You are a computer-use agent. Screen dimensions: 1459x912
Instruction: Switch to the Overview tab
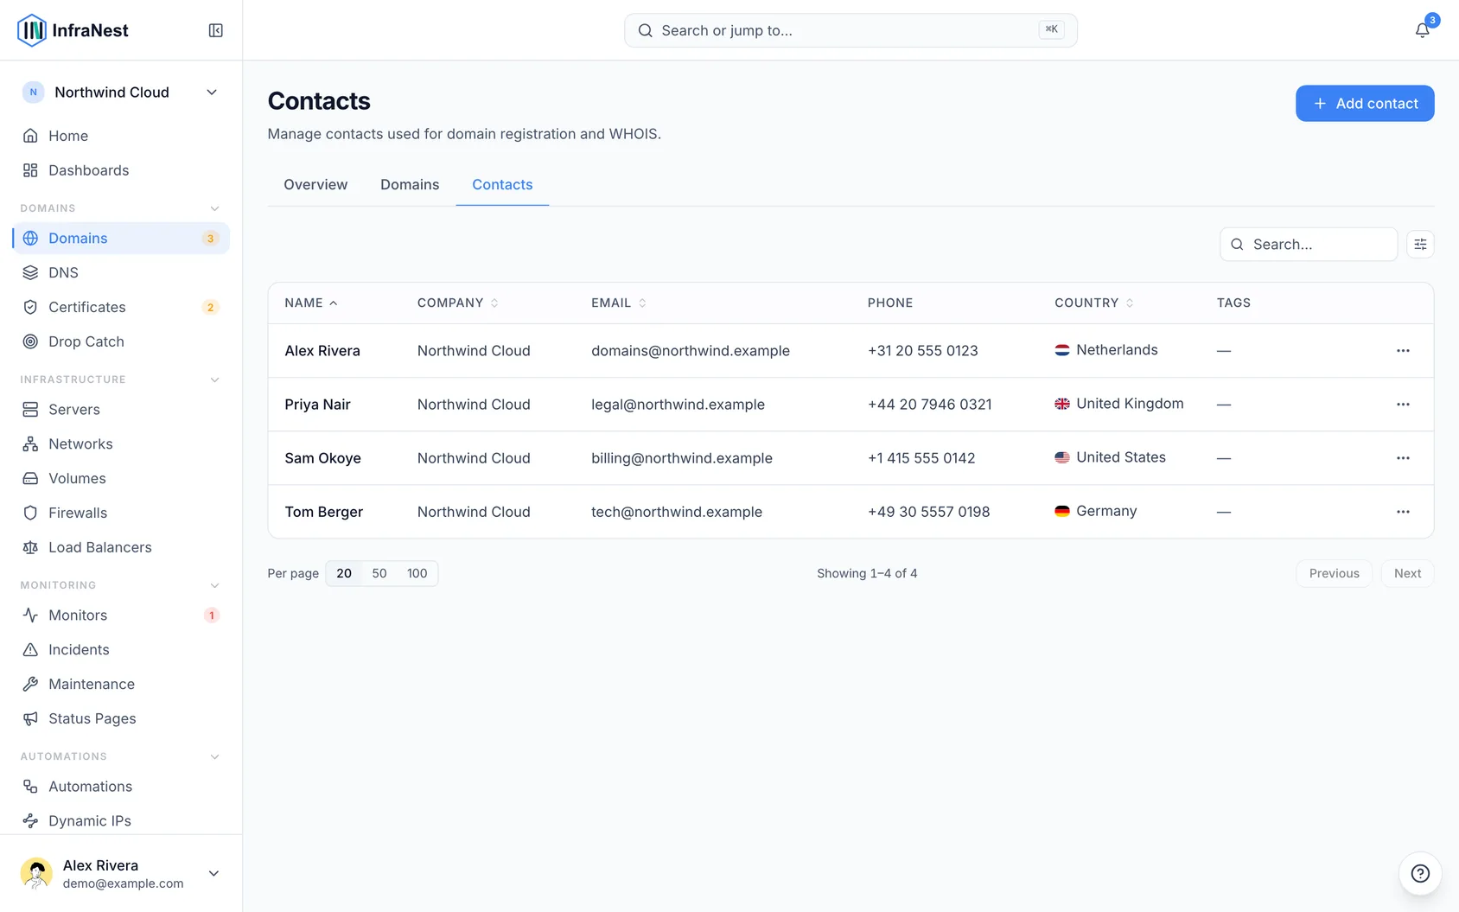[315, 184]
